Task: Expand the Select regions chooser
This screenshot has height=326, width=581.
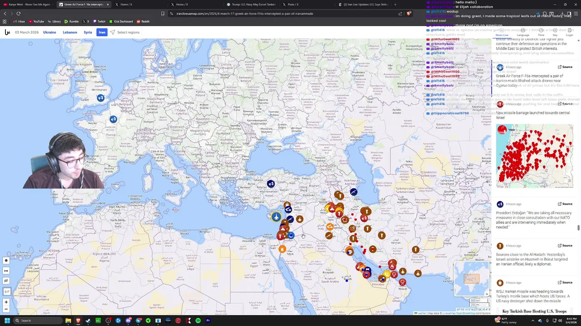Action: click(x=125, y=32)
